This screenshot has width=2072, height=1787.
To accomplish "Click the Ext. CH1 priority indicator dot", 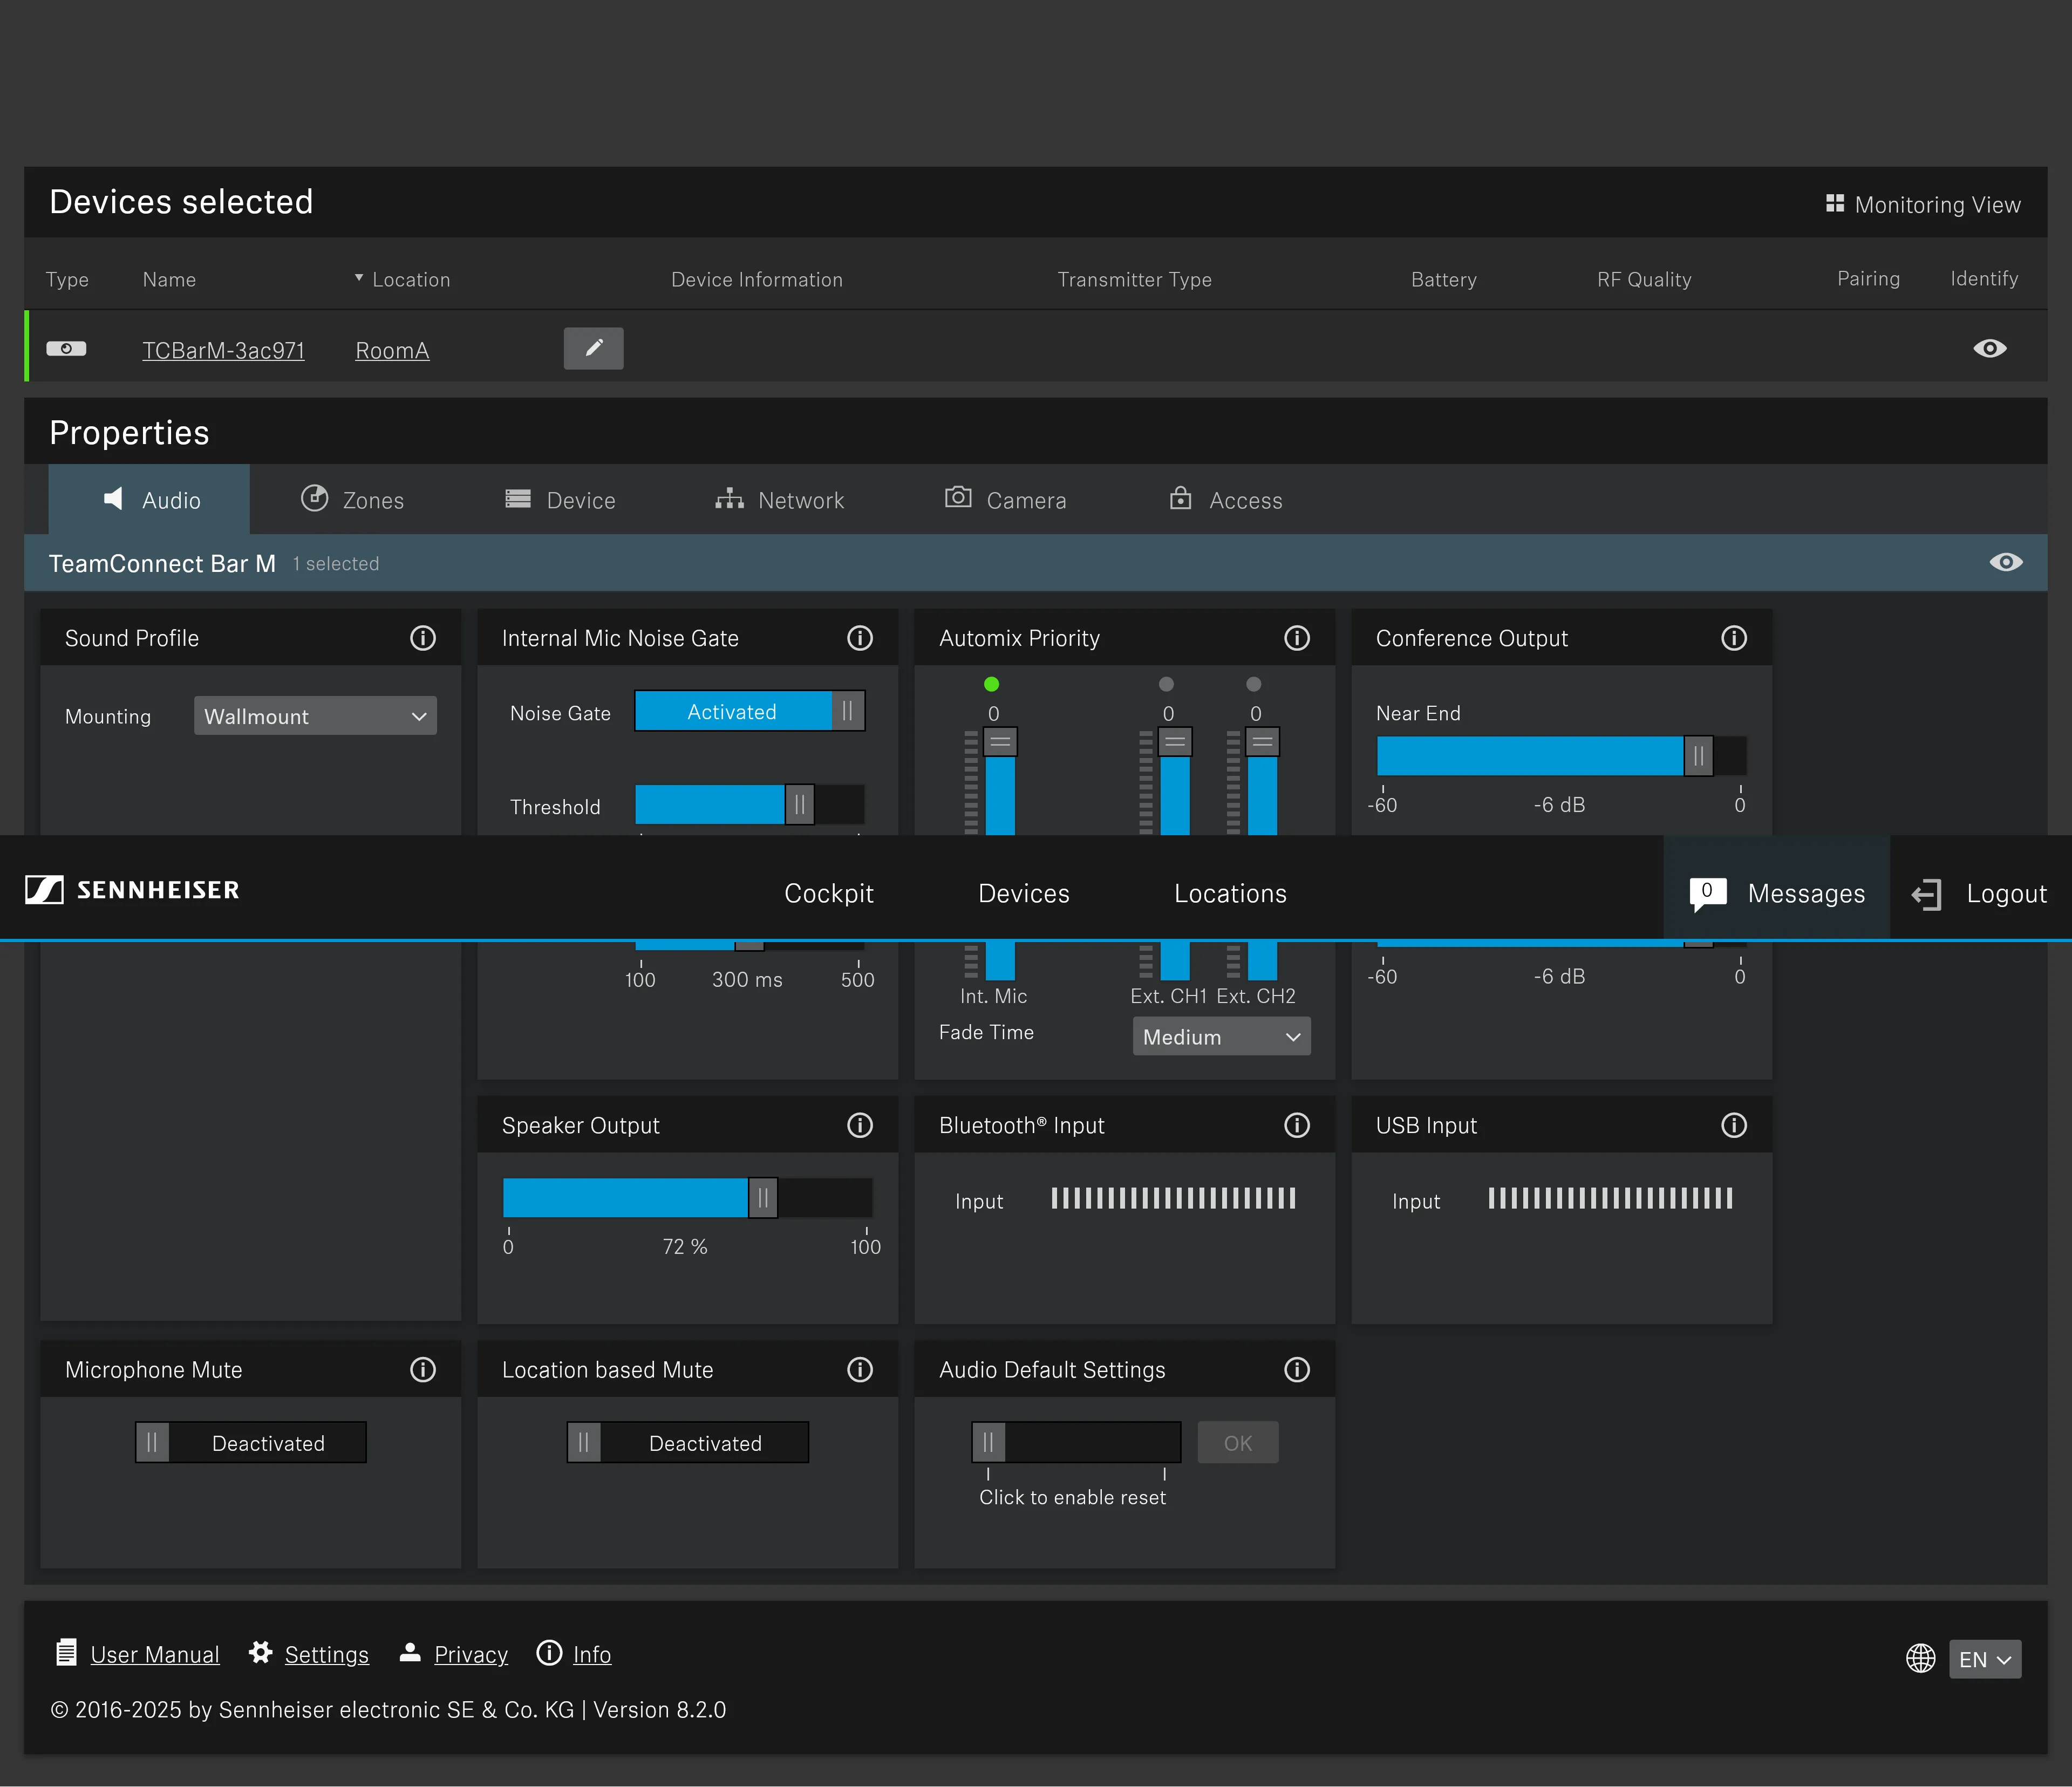I will click(1166, 684).
